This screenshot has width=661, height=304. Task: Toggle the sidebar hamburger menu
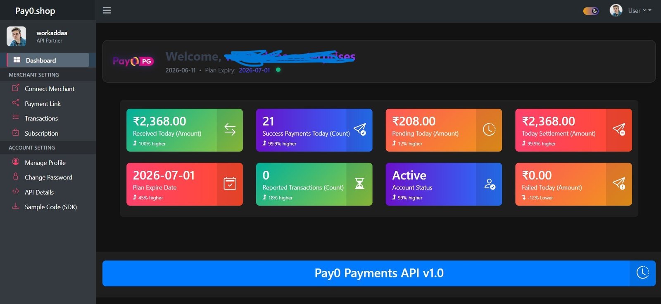point(107,10)
